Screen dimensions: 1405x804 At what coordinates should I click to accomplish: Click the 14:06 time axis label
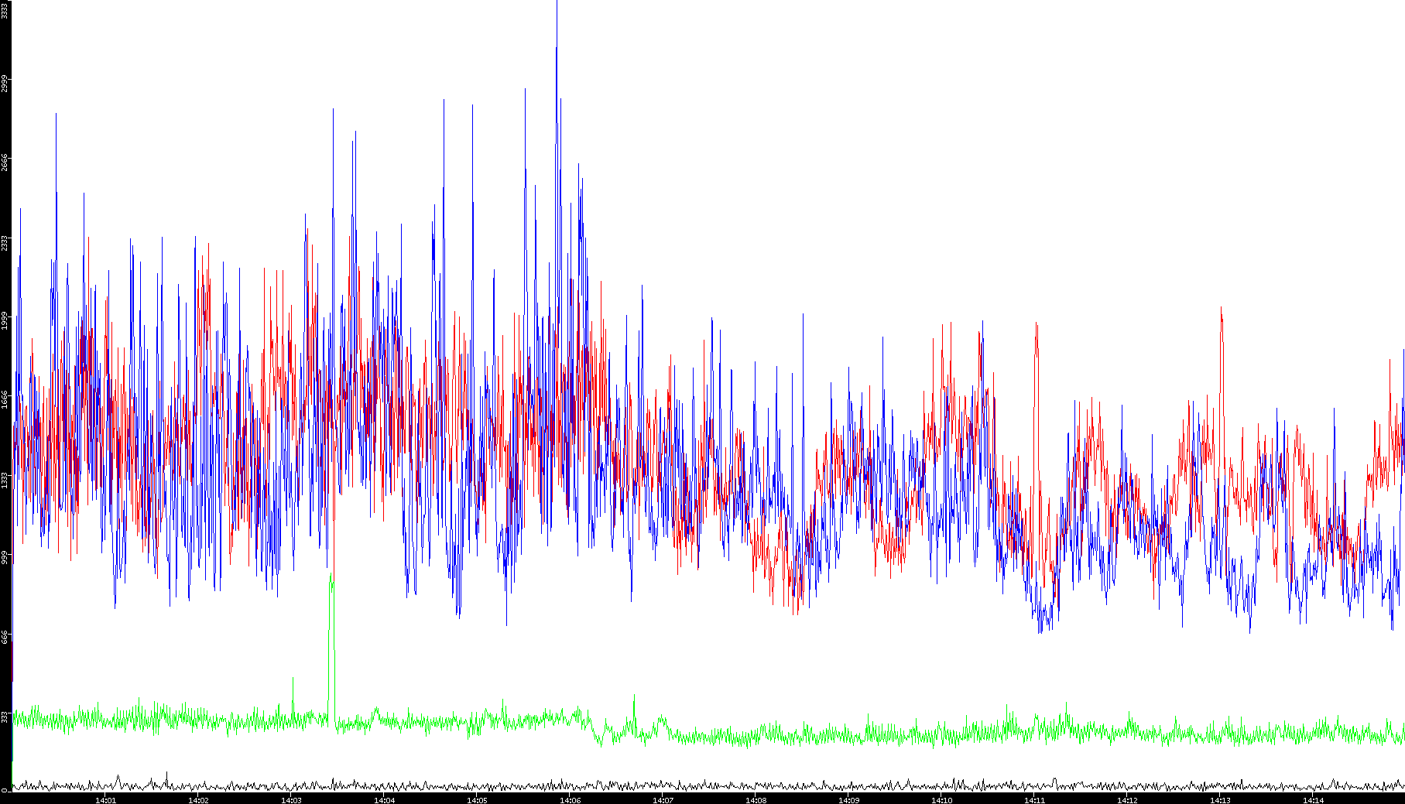tap(570, 800)
